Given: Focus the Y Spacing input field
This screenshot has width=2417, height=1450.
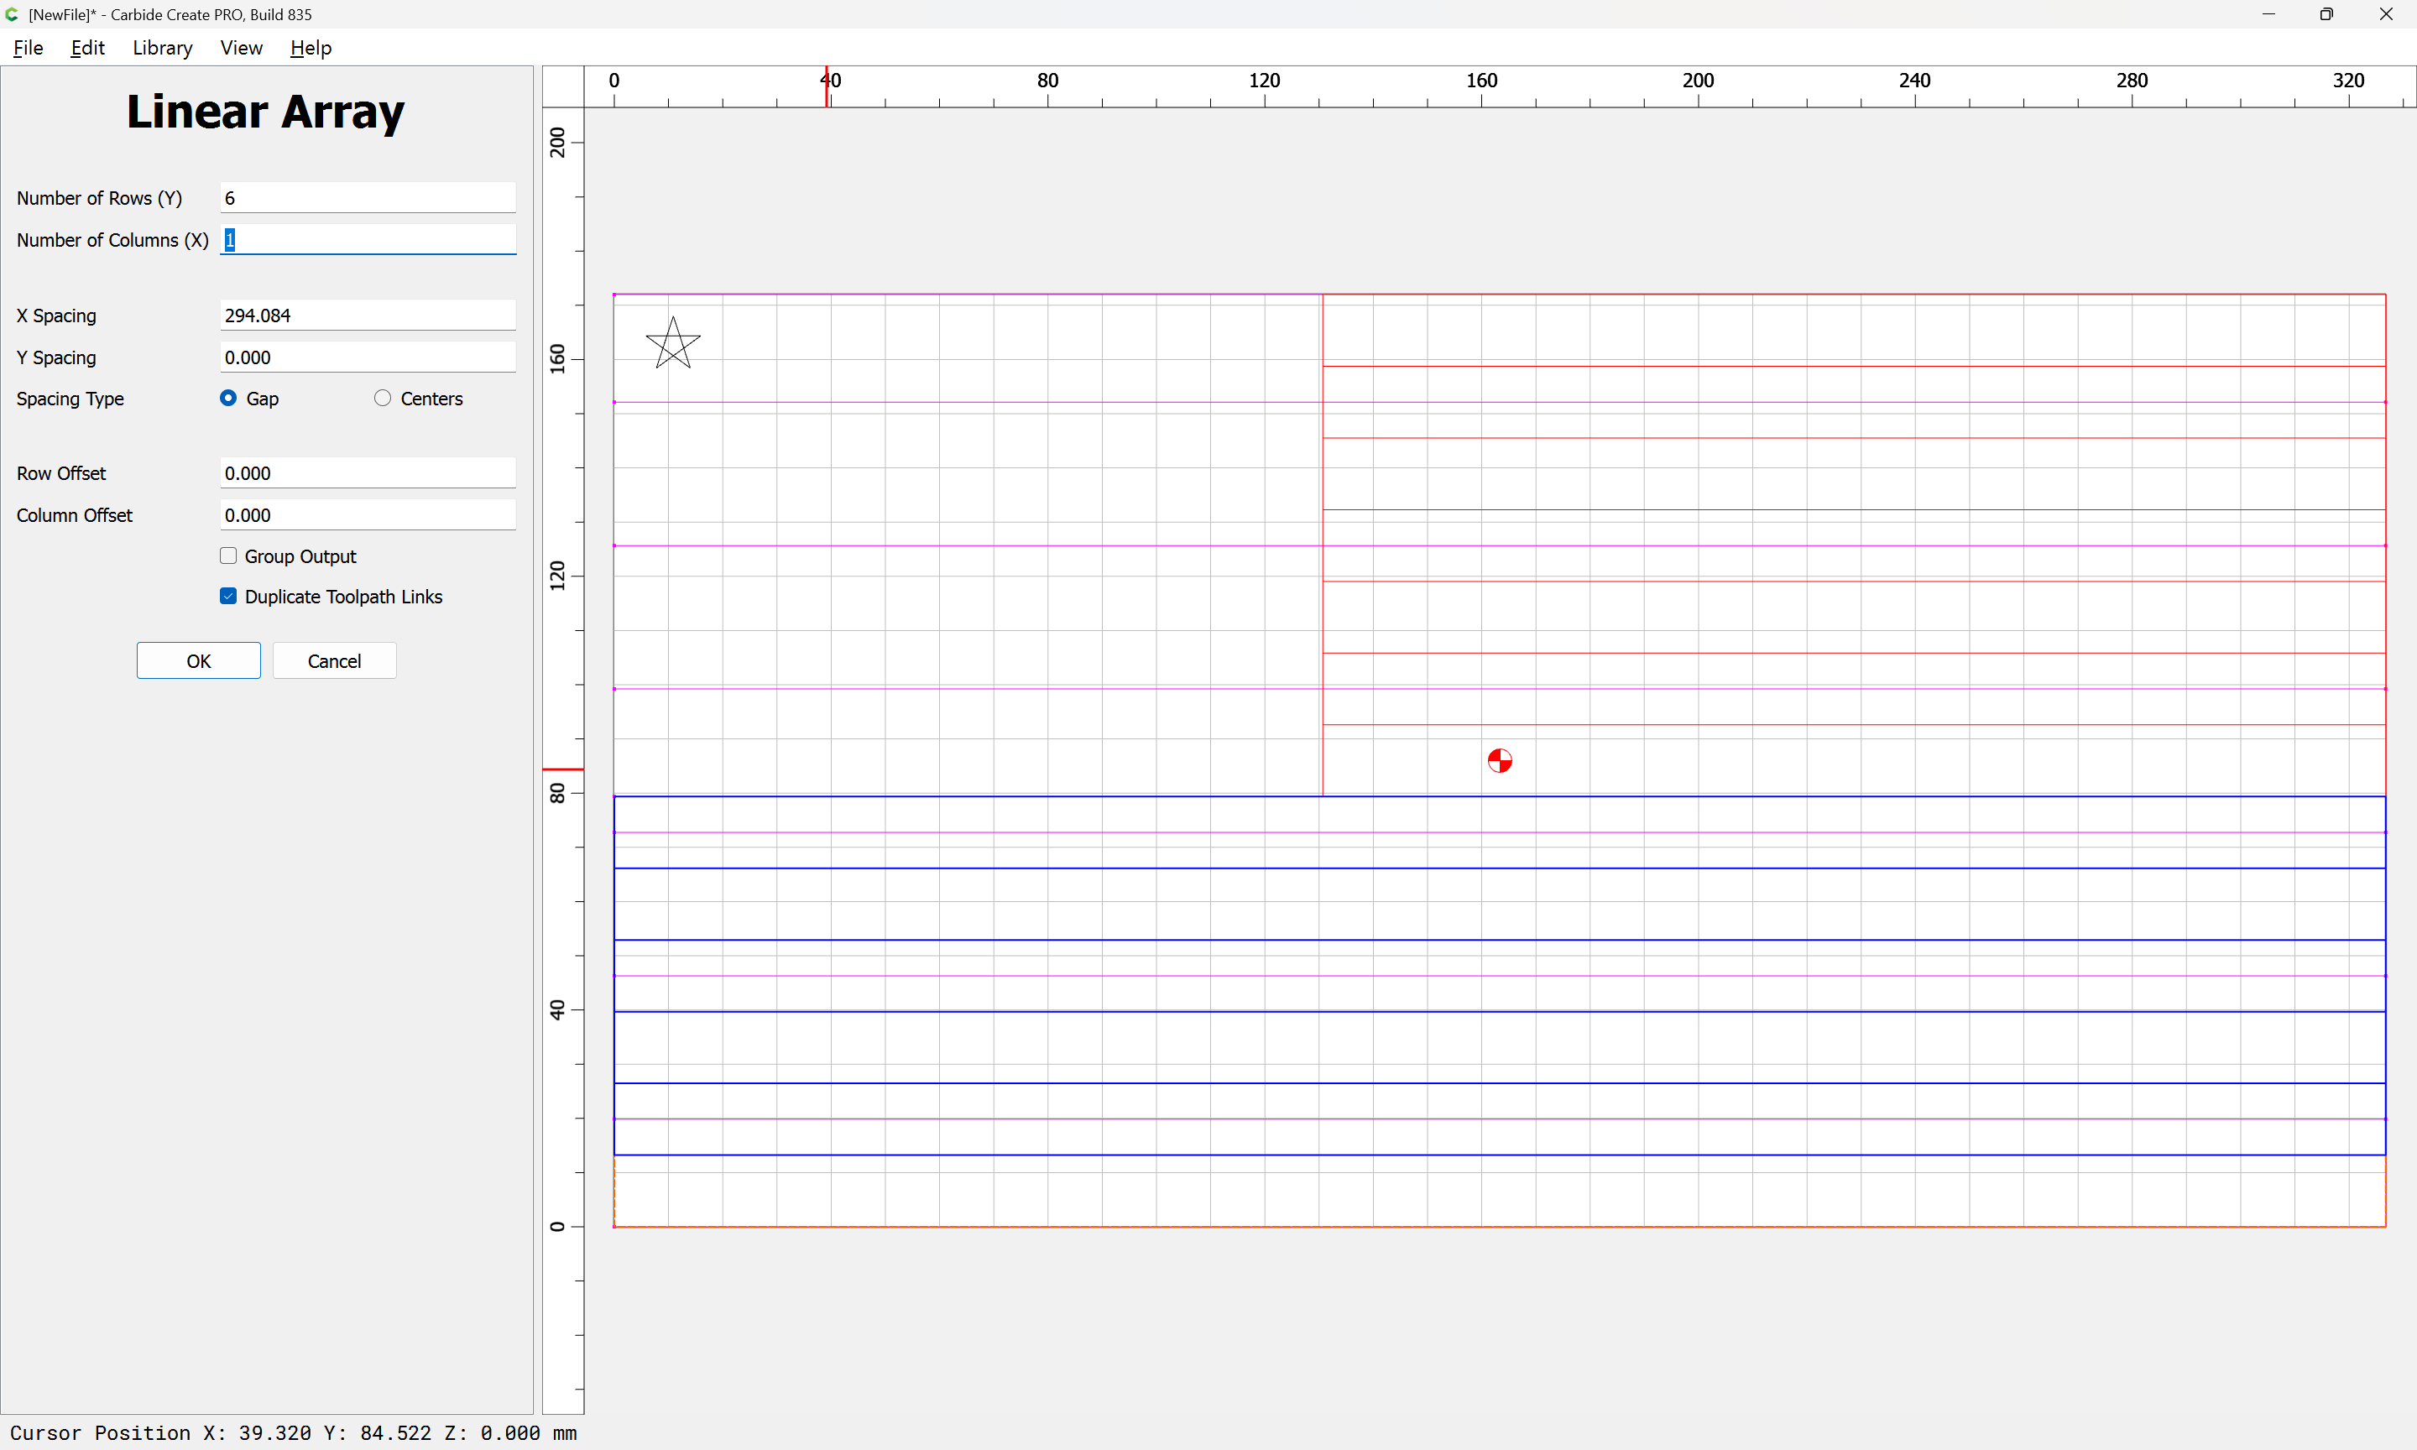Looking at the screenshot, I should pos(368,357).
